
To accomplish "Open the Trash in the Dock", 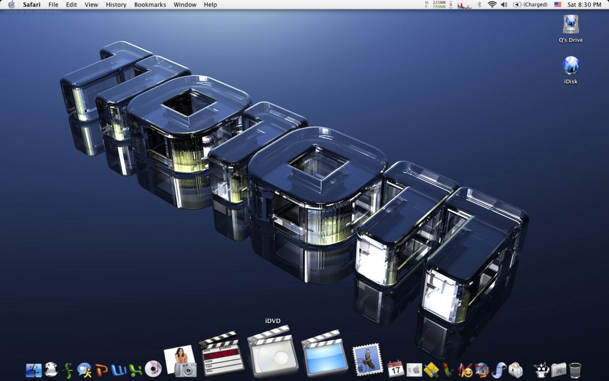I will (575, 370).
